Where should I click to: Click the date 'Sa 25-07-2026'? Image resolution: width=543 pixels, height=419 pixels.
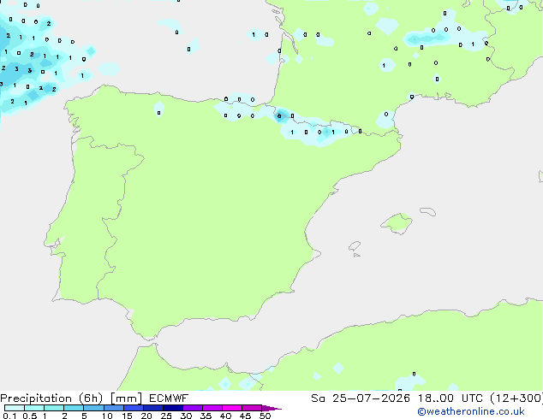361,398
